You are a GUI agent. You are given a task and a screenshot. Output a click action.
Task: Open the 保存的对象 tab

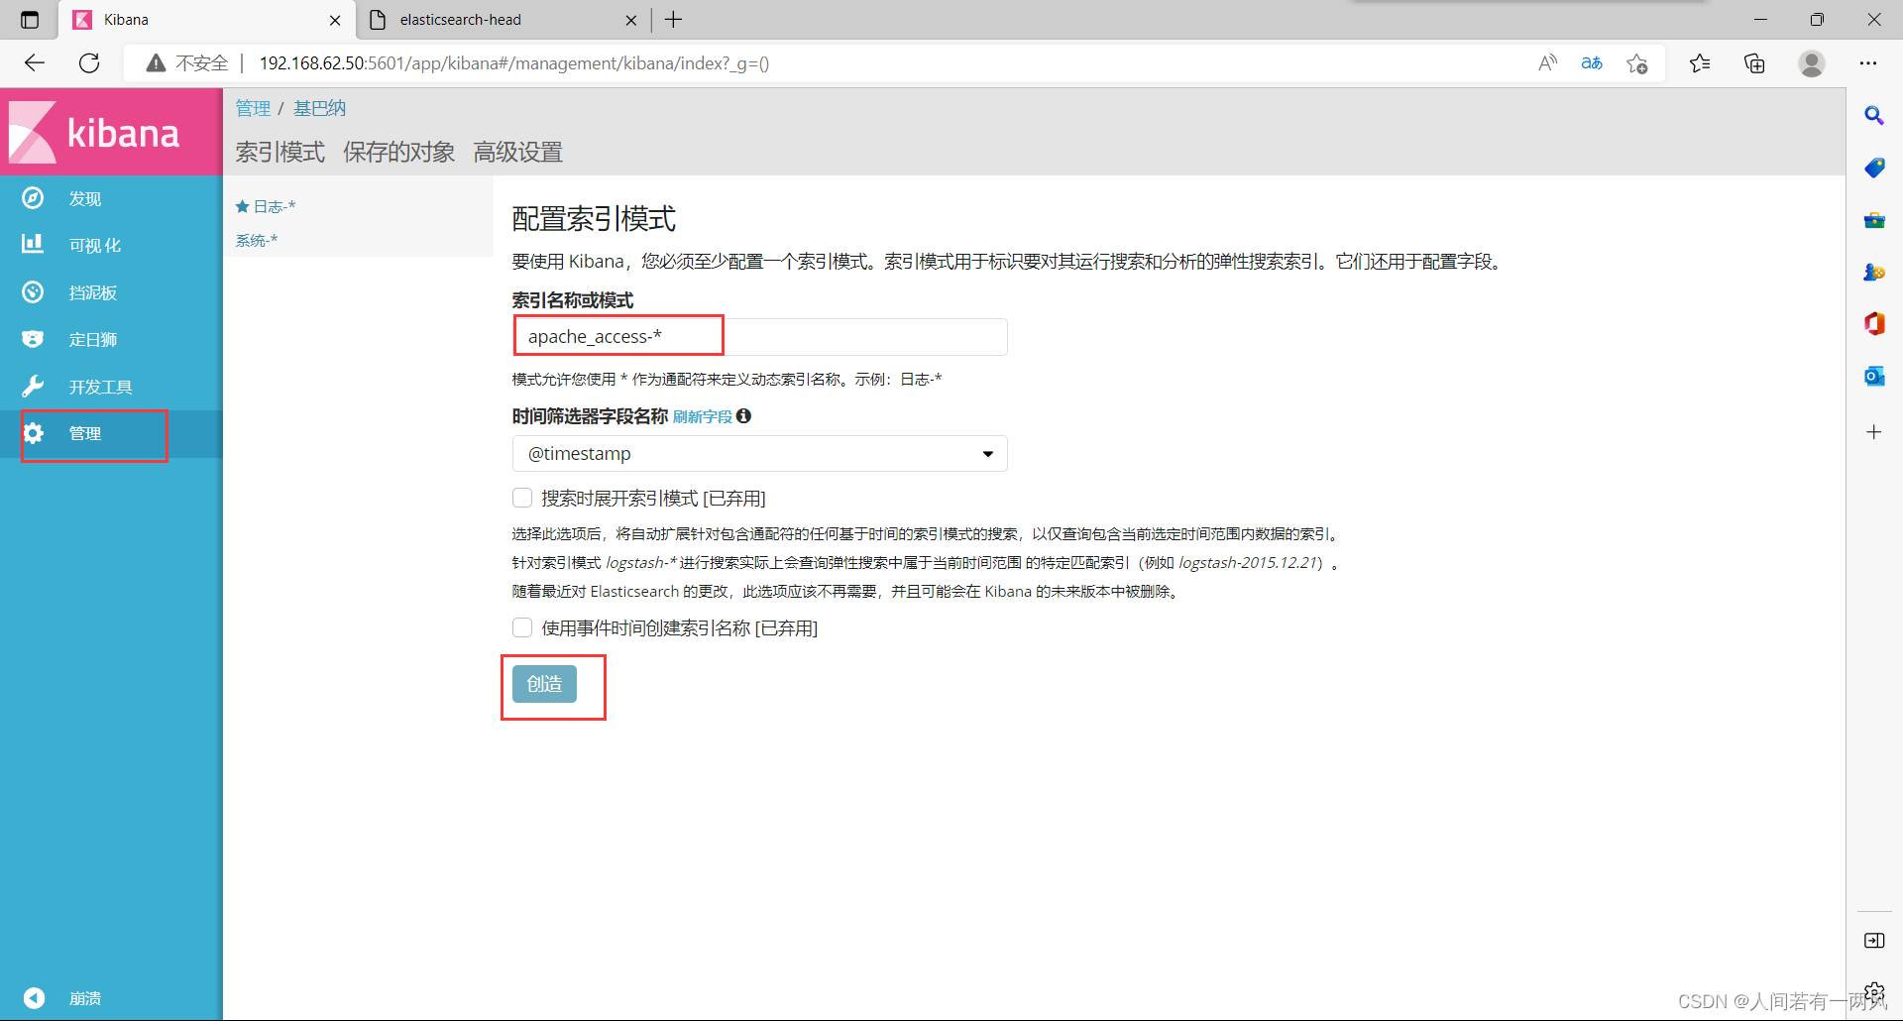(x=398, y=152)
